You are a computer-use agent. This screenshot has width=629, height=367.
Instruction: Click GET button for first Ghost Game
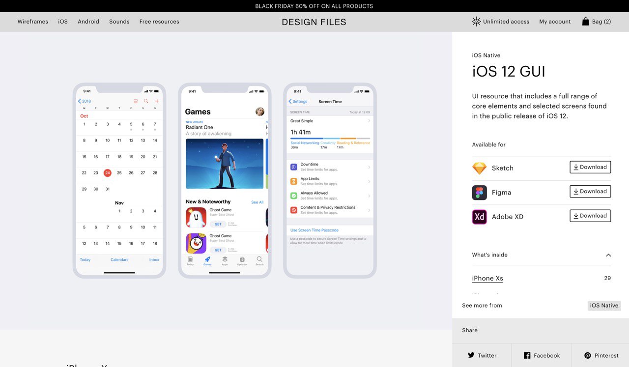pyautogui.click(x=218, y=224)
